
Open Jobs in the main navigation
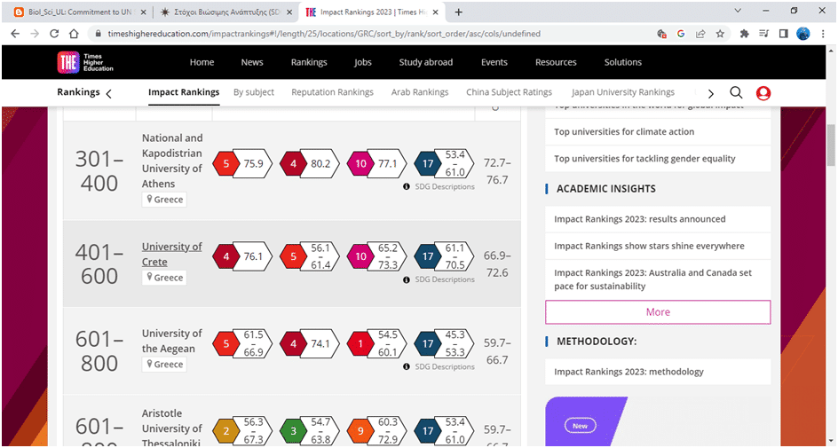(362, 62)
